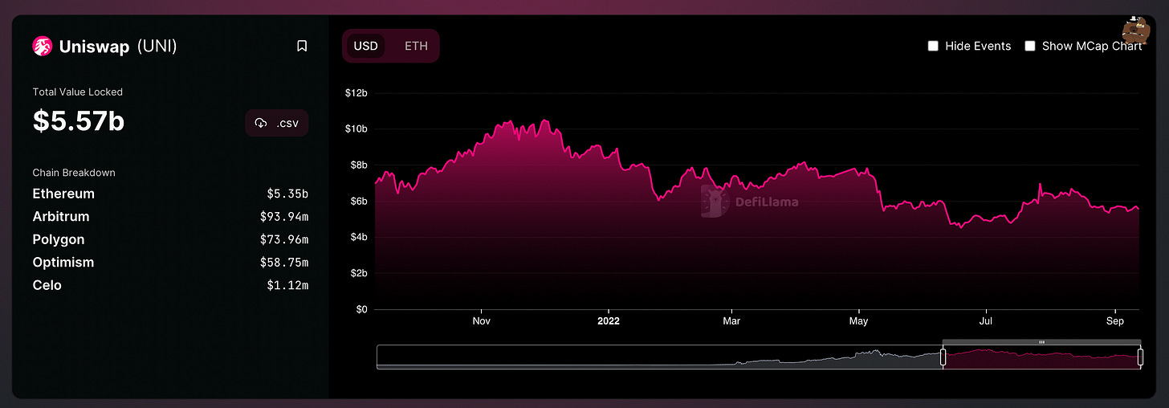The width and height of the screenshot is (1169, 408).
Task: Click the Jul label on the x-axis
Action: (986, 321)
